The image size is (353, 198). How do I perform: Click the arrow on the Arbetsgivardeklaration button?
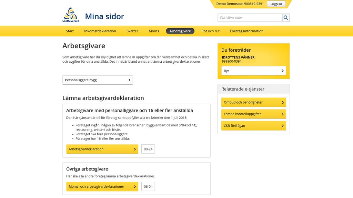coord(135,149)
